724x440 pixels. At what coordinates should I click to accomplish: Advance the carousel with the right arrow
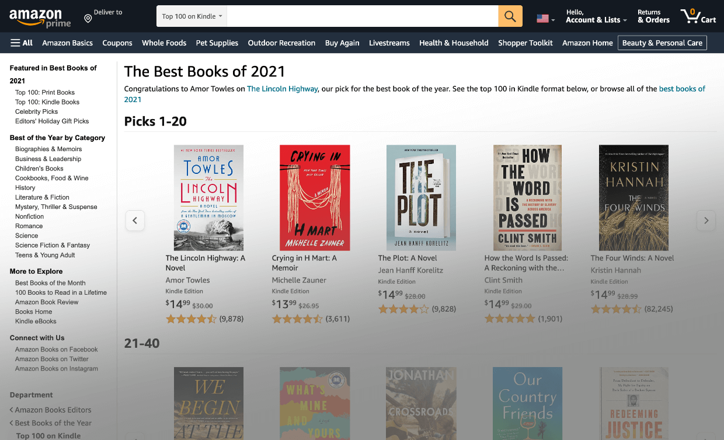[x=706, y=221]
